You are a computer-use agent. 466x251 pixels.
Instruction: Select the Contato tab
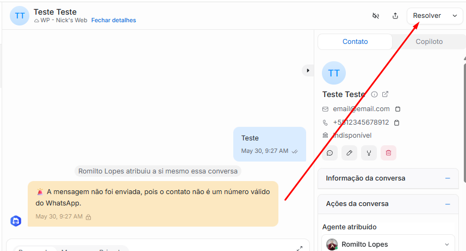pyautogui.click(x=355, y=42)
